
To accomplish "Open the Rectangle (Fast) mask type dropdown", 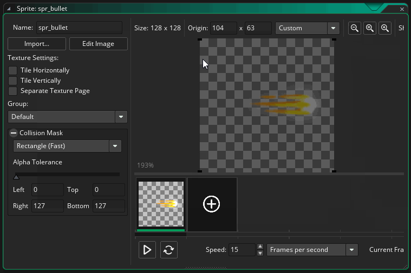I will point(67,146).
